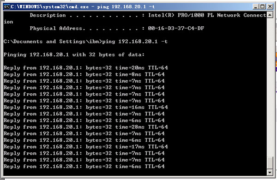Click the empty scrollbar track area
Viewport: 277px width, 180px height.
click(x=270, y=87)
